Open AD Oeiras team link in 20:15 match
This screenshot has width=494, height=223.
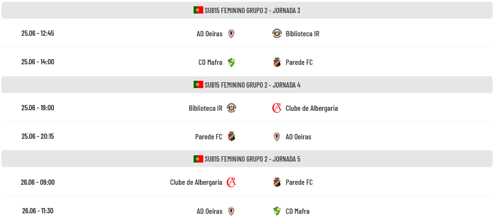(298, 136)
